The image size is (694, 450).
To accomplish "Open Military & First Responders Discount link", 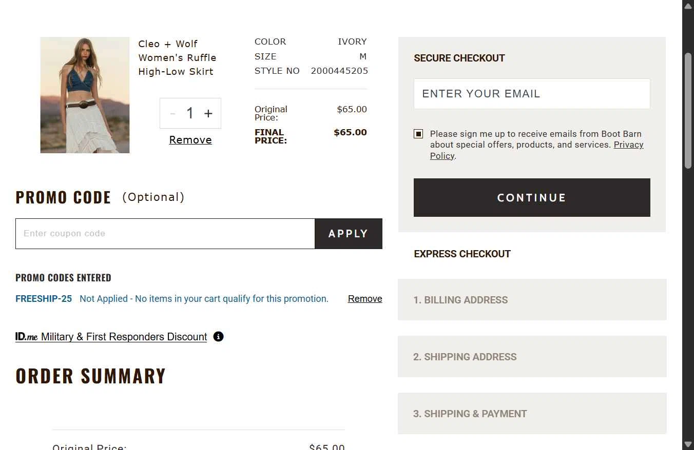I will tap(124, 337).
